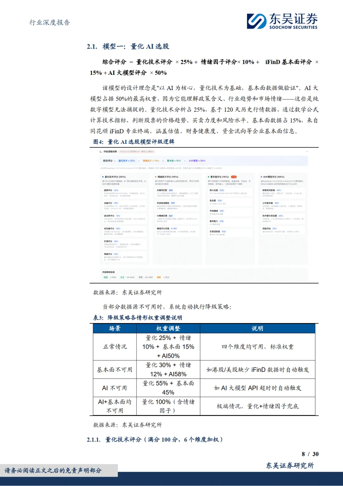Click the 交易活跃度 card
This screenshot has width=343, height=486.
point(230,233)
